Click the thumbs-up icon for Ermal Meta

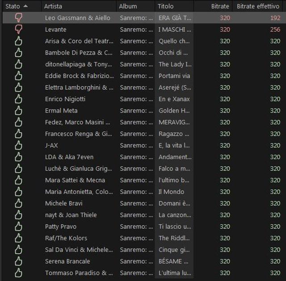[x=18, y=110]
